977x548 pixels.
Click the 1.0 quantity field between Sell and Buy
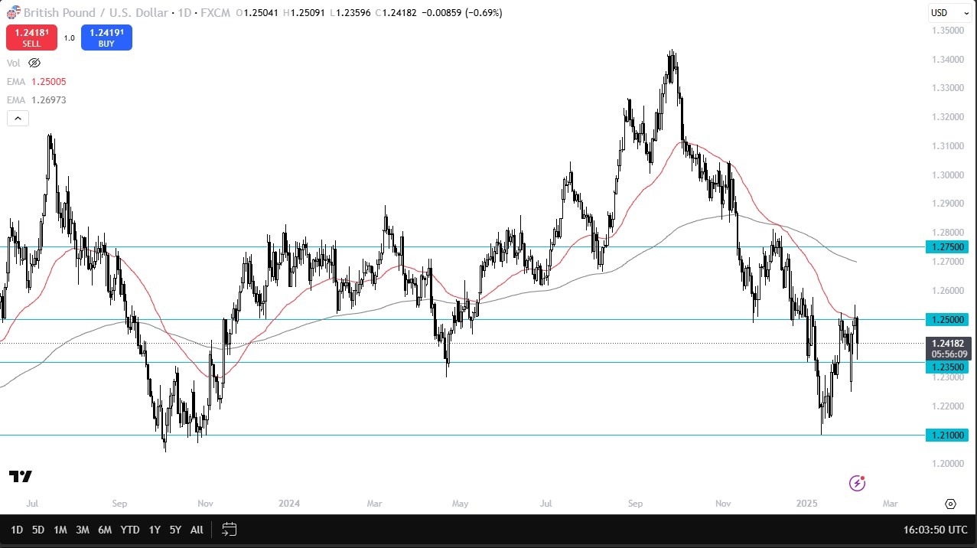point(68,37)
